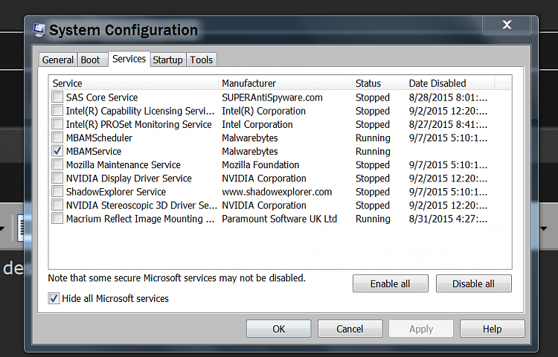Viewport: 558px width, 357px height.
Task: Click Paramount Software UK Ltd cell
Action: (x=279, y=219)
